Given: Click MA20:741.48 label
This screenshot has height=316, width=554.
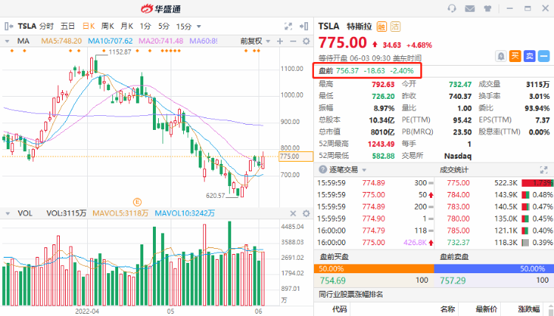Looking at the screenshot, I should click(161, 41).
